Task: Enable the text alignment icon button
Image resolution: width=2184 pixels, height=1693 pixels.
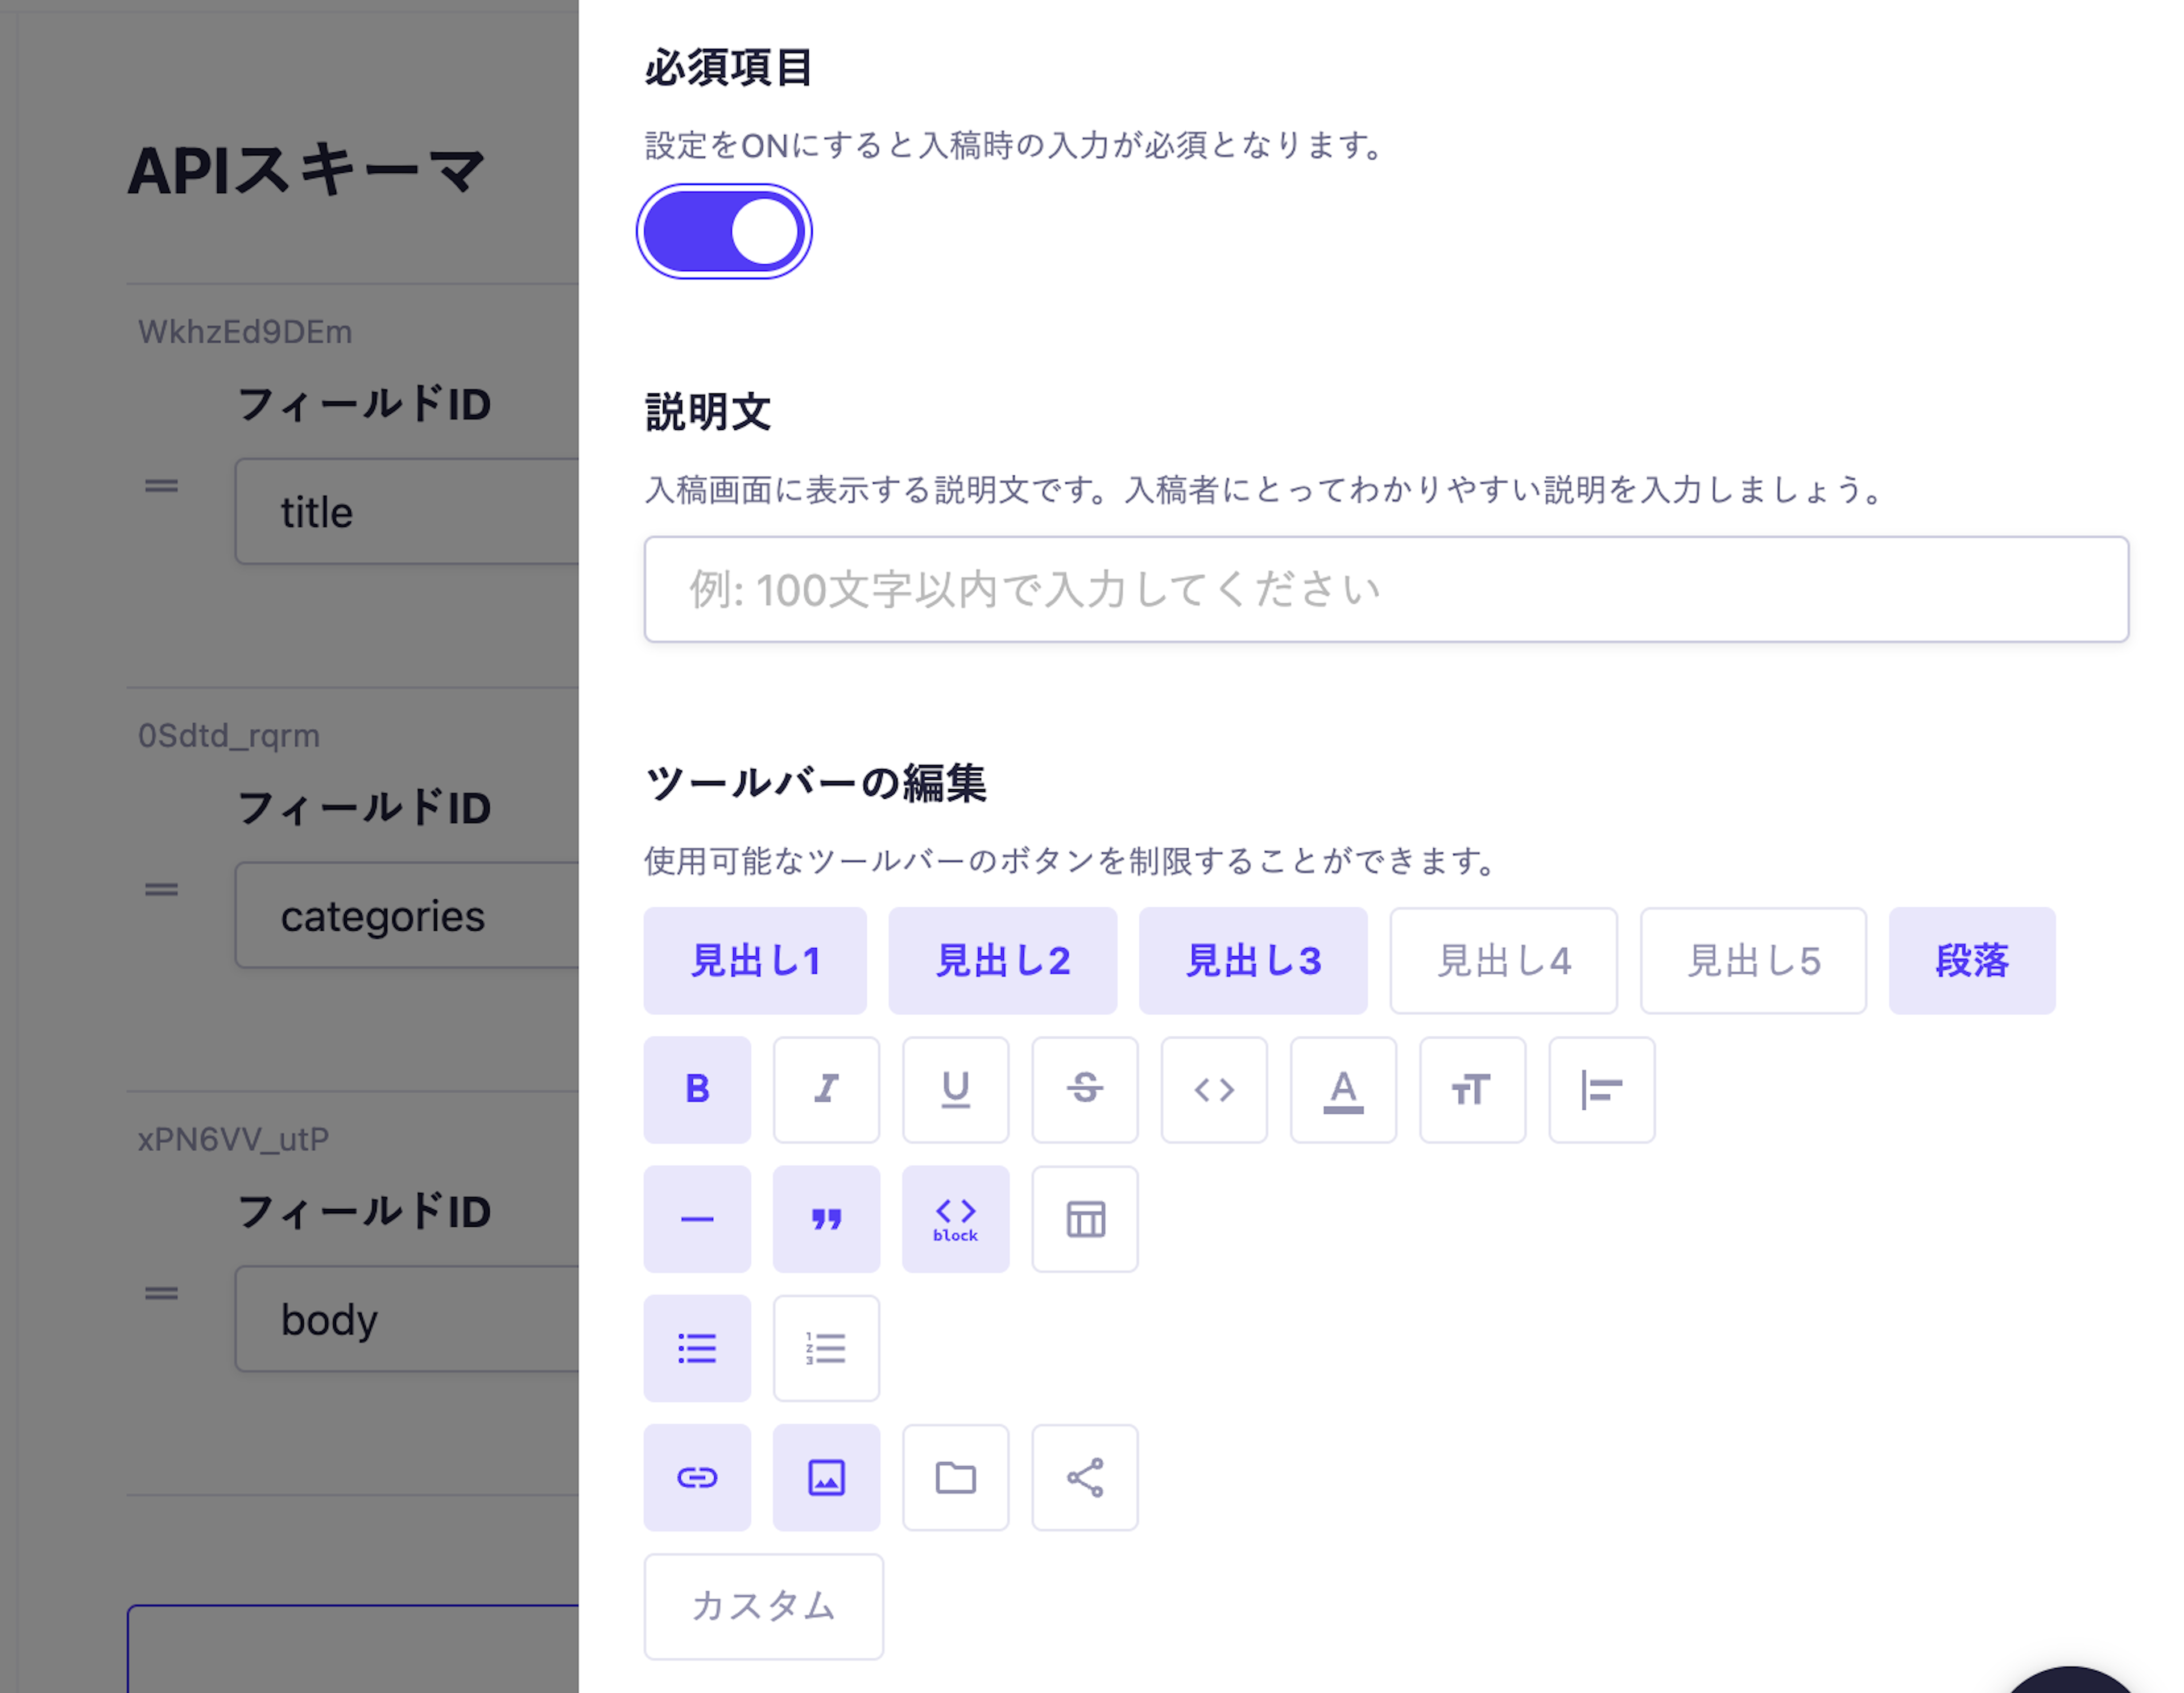Action: click(1601, 1089)
